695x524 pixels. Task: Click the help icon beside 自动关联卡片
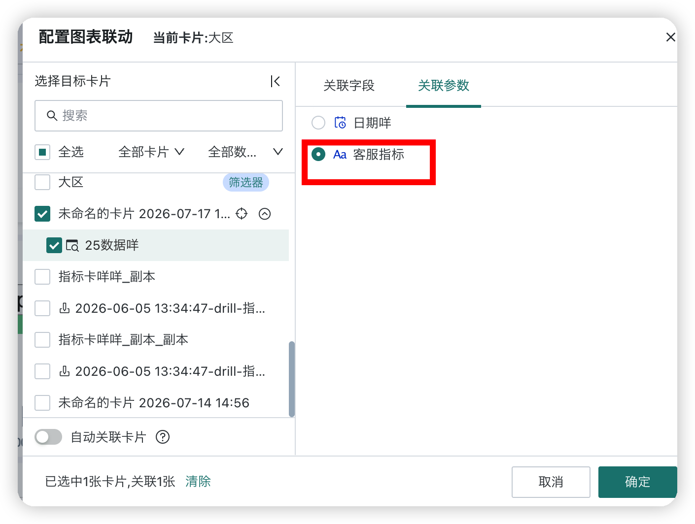coord(163,437)
